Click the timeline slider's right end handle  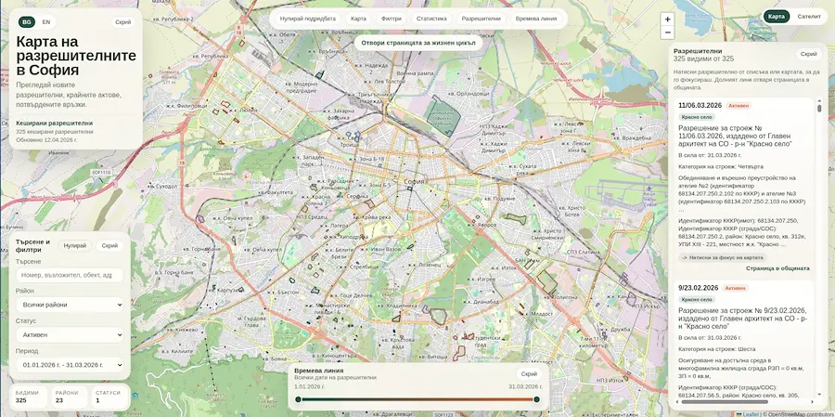(536, 399)
